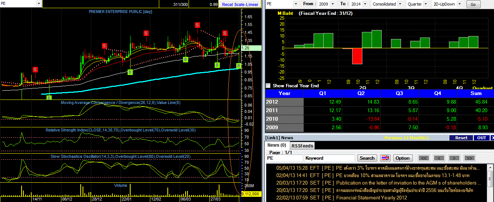Click the Keyword input field
The height and width of the screenshot is (202, 494).
pyautogui.click(x=330, y=158)
